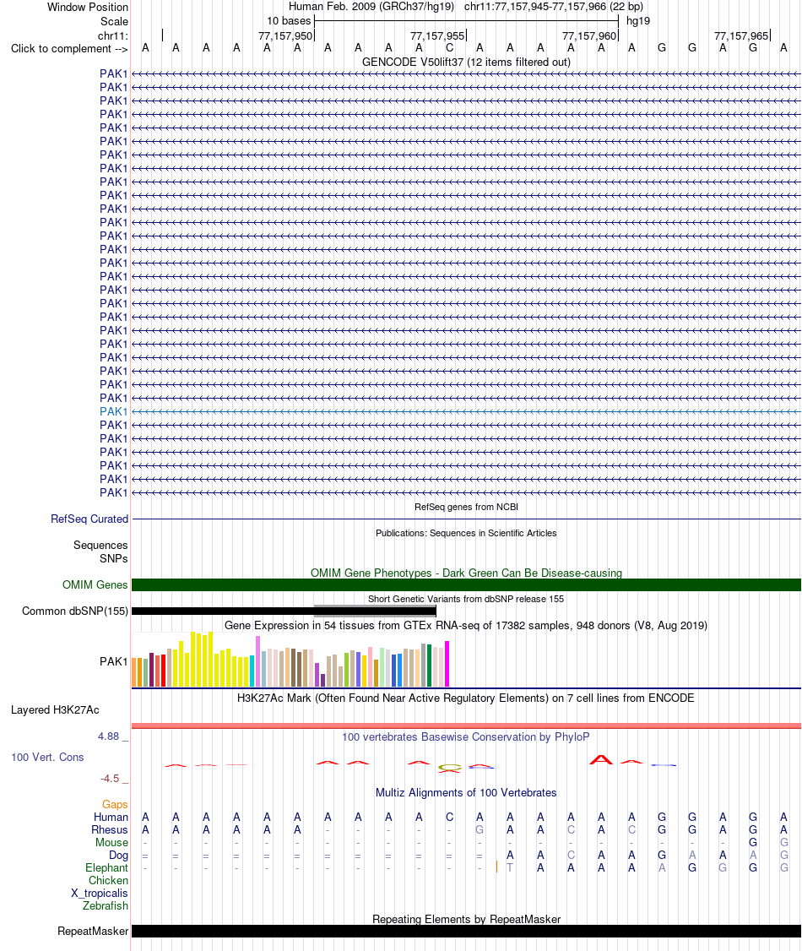Click the magenta last bar in GTEx chart
Viewport: 802px width, 951px height.
tap(447, 664)
